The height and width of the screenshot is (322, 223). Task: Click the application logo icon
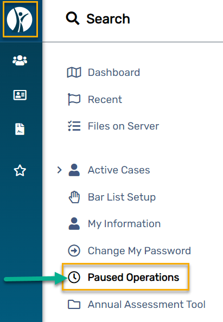(20, 20)
